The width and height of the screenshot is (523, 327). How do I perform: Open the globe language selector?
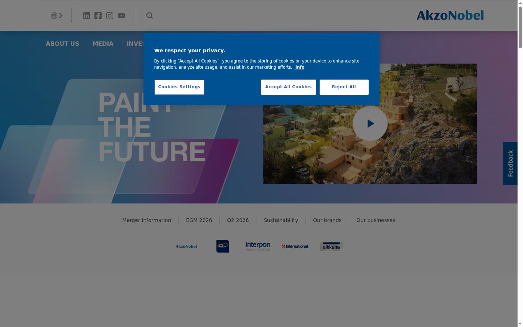click(57, 16)
